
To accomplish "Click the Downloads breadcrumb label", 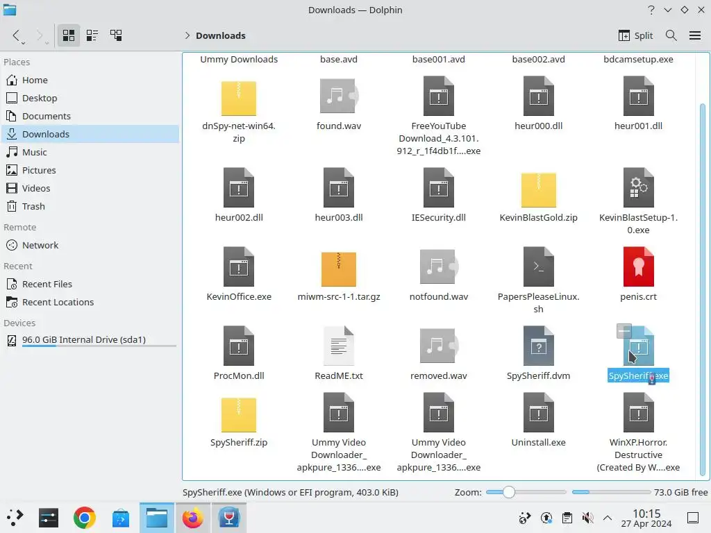I will (x=220, y=35).
